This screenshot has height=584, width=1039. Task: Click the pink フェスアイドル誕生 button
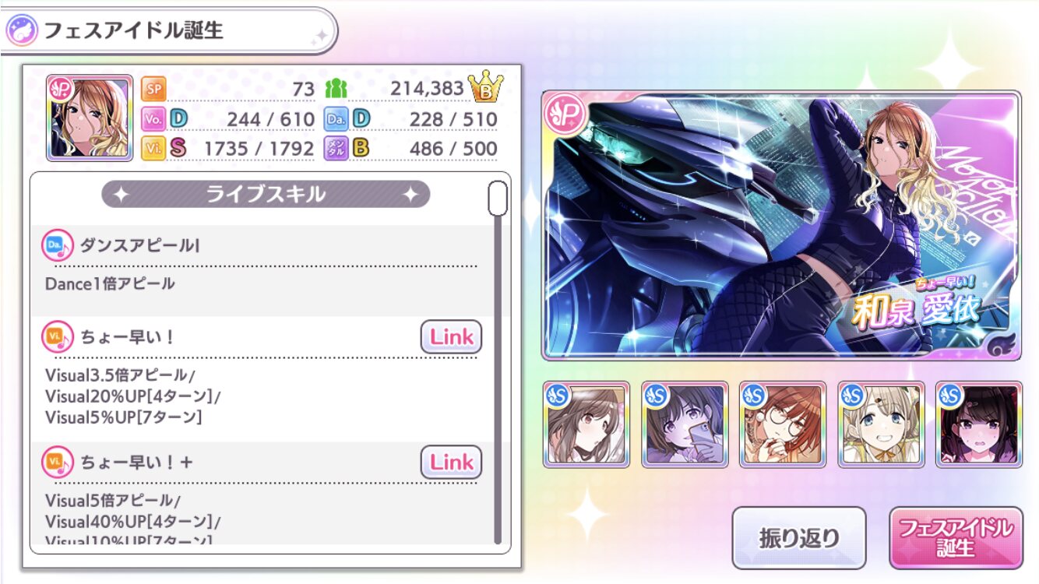tap(956, 538)
